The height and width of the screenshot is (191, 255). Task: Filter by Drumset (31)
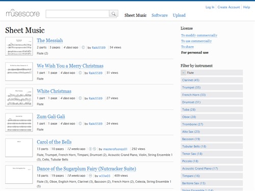coord(212,102)
